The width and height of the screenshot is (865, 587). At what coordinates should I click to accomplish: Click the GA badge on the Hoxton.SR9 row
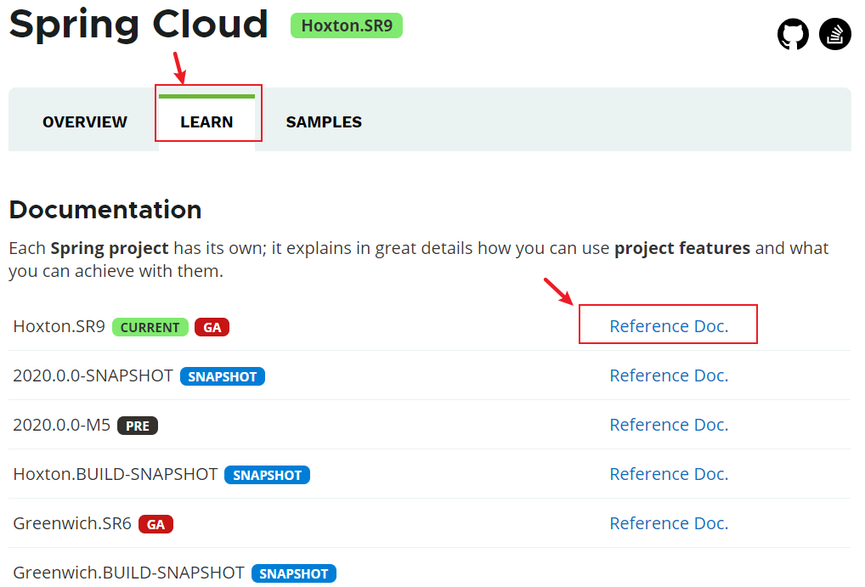coord(212,327)
